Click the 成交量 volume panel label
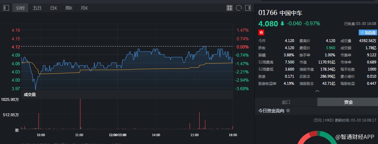This screenshot has width=378, height=144. point(30,94)
